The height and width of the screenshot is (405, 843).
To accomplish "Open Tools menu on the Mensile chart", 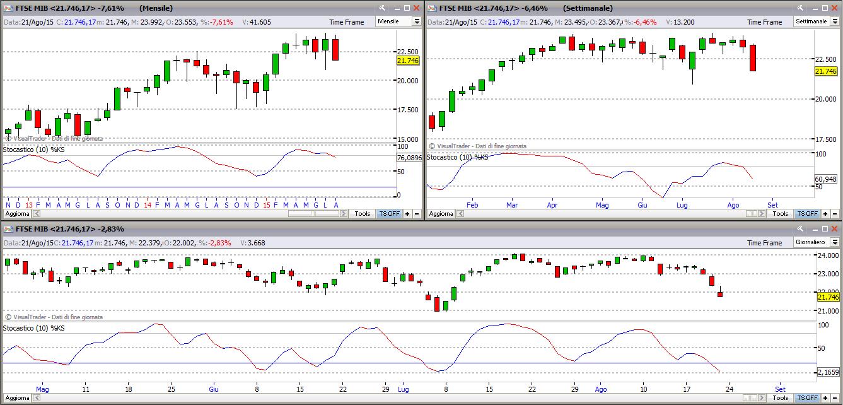I will [x=363, y=214].
